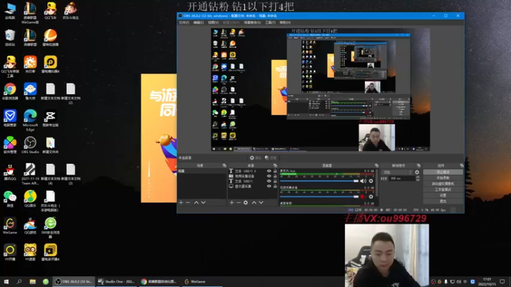The height and width of the screenshot is (287, 511).
Task: Click 开始录制 button in Controls
Action: (443, 178)
